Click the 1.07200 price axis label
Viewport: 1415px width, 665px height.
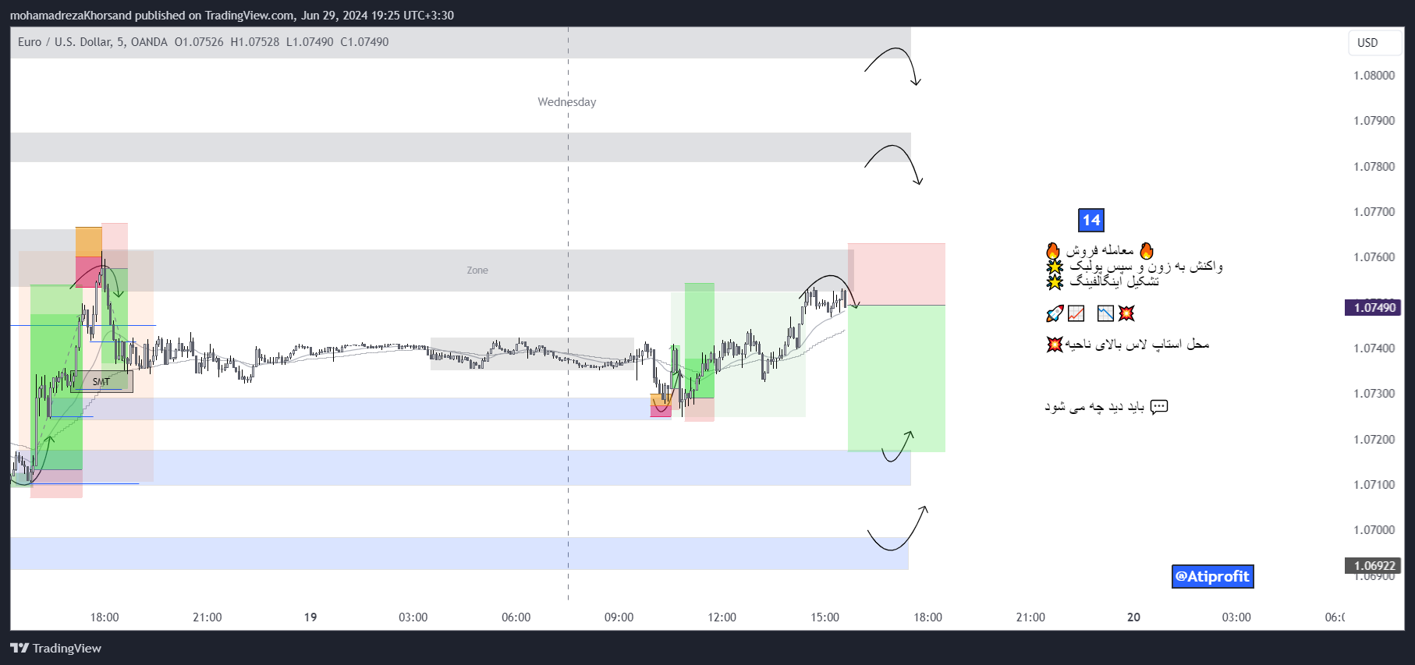tap(1374, 440)
